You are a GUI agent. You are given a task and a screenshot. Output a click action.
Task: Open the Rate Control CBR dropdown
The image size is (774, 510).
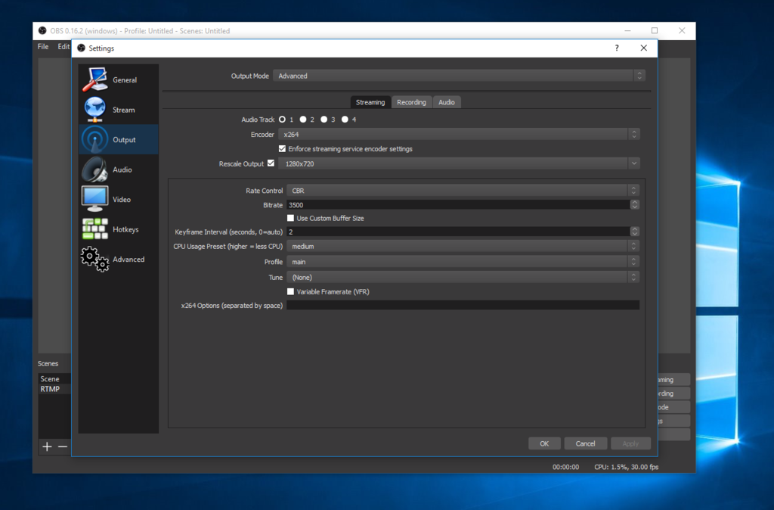[x=463, y=190]
